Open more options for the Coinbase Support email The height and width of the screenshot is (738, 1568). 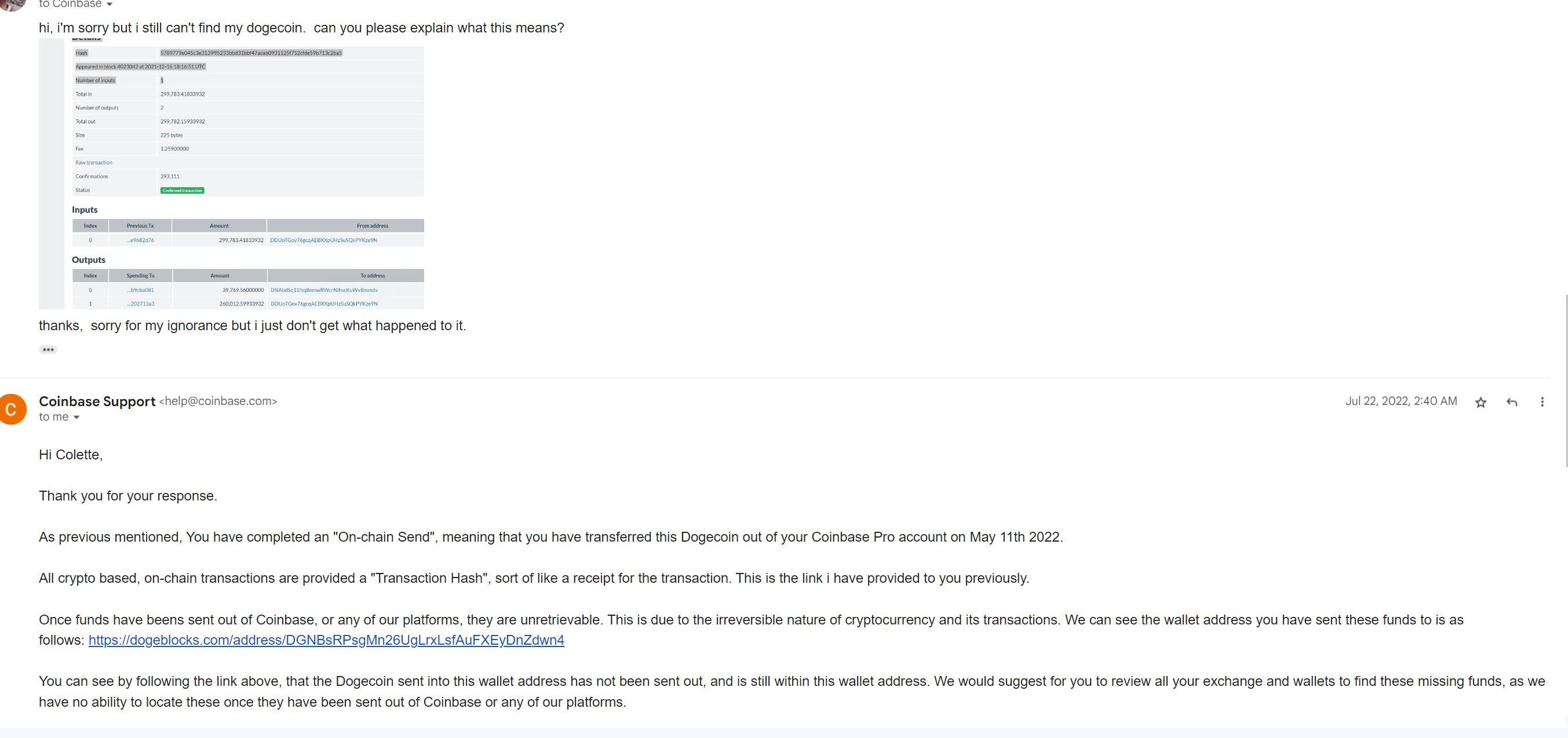(1543, 402)
